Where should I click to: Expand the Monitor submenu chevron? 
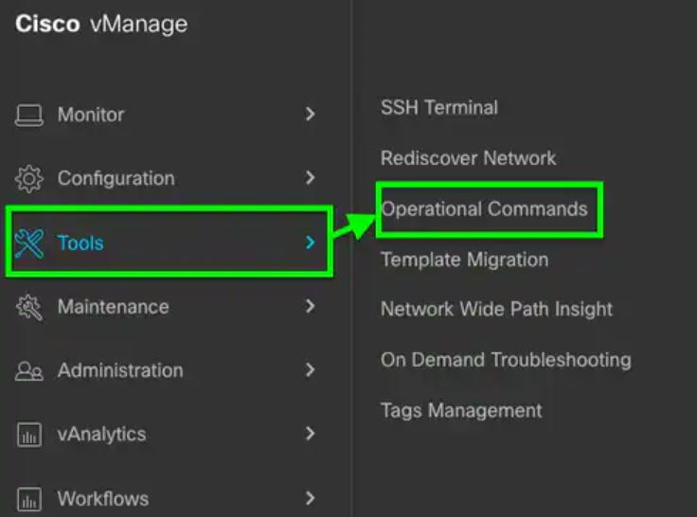coord(310,115)
